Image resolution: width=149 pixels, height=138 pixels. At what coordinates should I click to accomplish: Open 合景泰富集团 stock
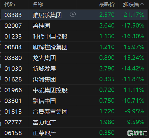point(50,112)
